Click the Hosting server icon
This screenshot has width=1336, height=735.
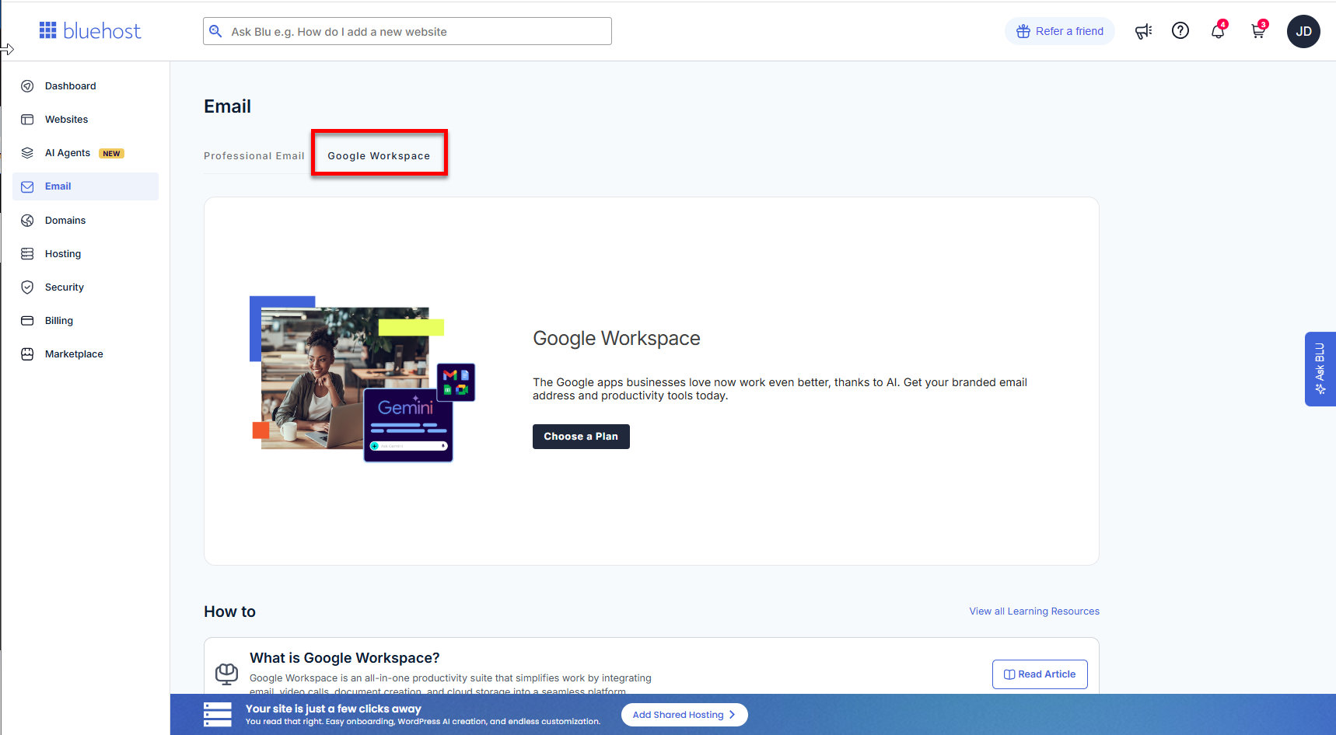pyautogui.click(x=27, y=254)
